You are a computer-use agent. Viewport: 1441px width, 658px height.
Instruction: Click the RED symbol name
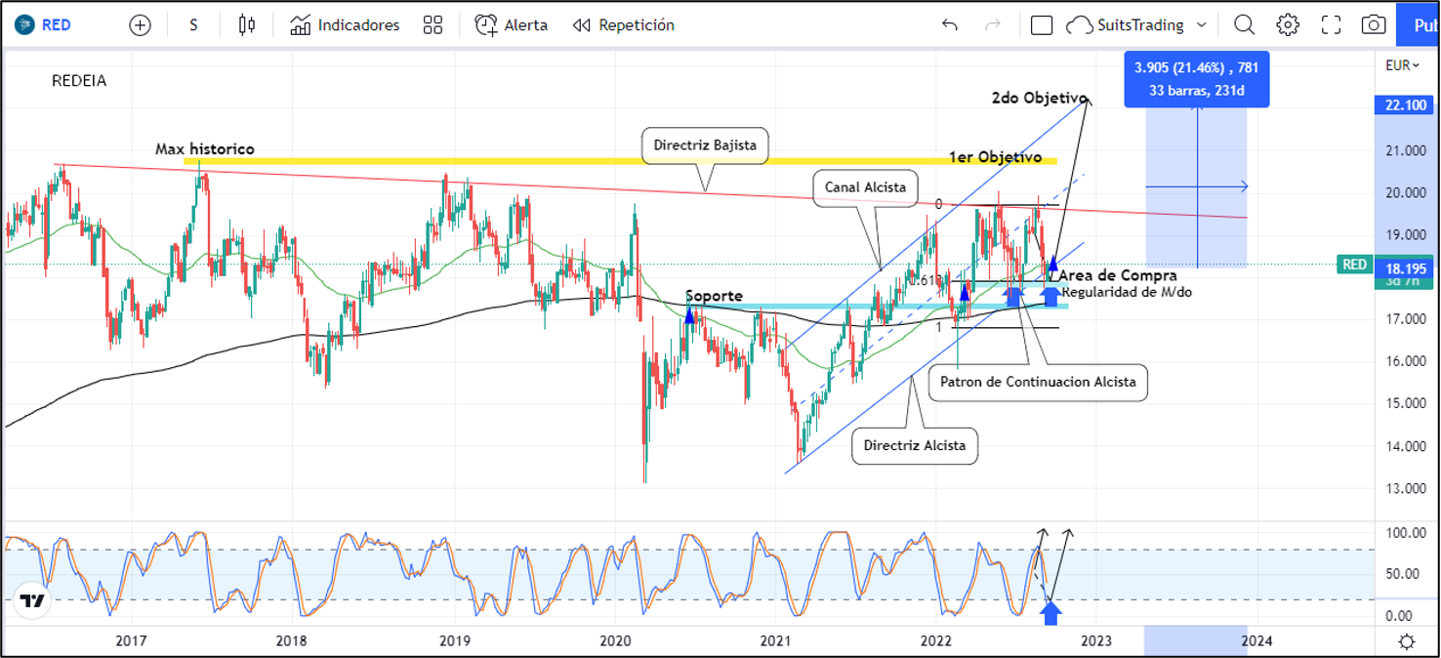[56, 25]
